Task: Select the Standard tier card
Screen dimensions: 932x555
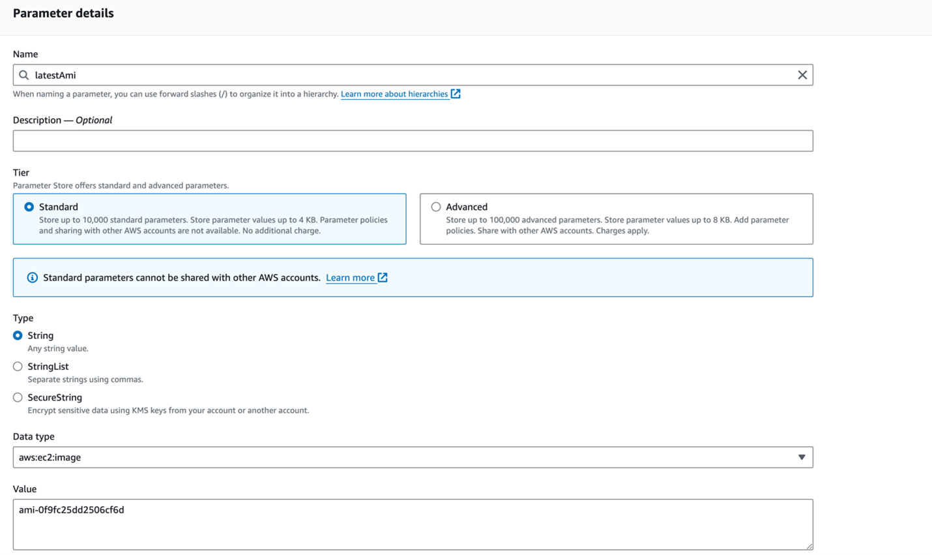Action: pyautogui.click(x=209, y=220)
